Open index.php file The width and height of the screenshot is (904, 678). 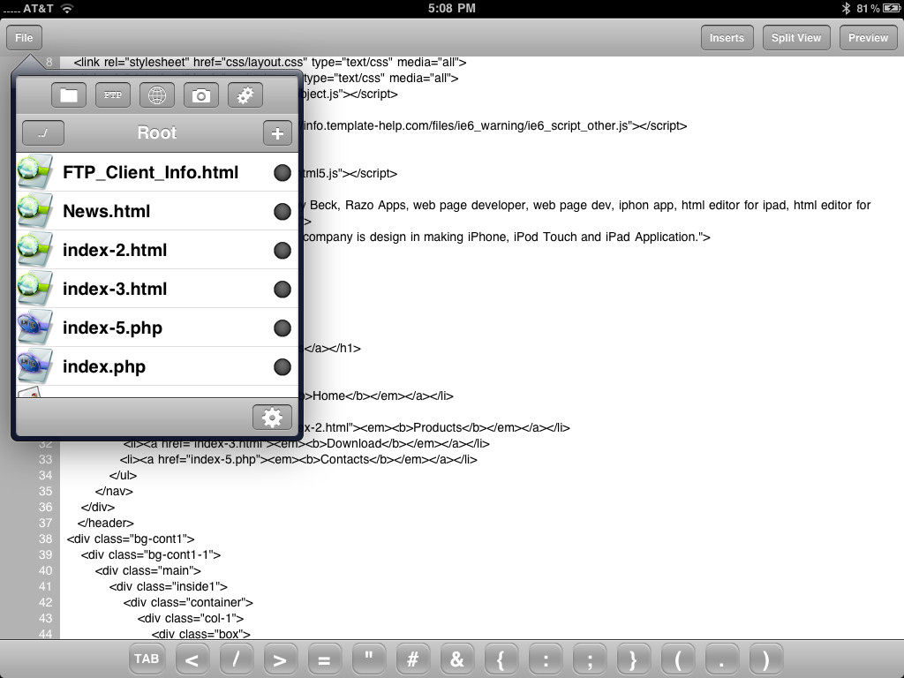click(x=157, y=366)
